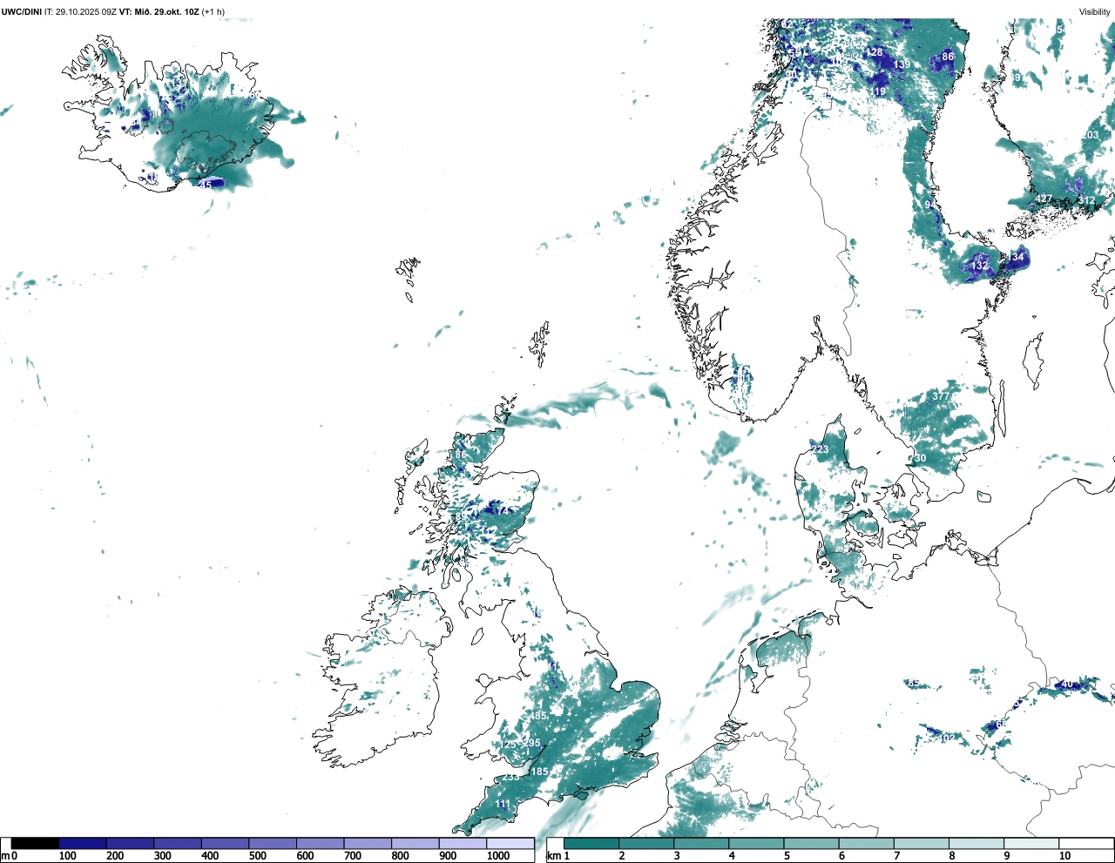
Task: Select the 2–3 km teal legend swatch
Action: click(646, 844)
